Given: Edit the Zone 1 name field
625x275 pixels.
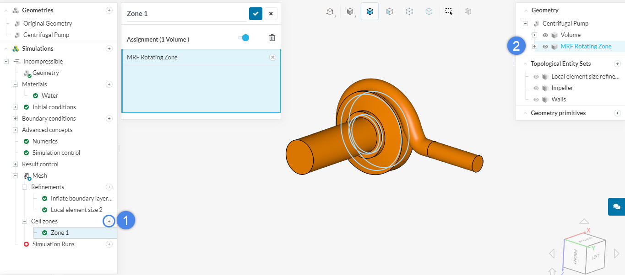Looking at the screenshot, I should 186,14.
